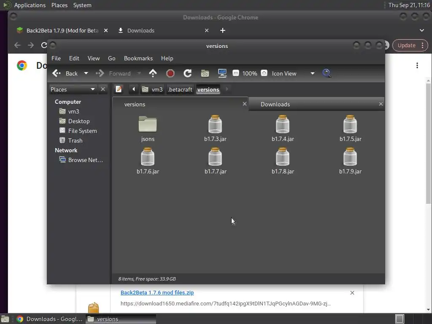Viewport: 432px width, 324px height.
Task: Select versions path bar button
Action: [x=208, y=89]
